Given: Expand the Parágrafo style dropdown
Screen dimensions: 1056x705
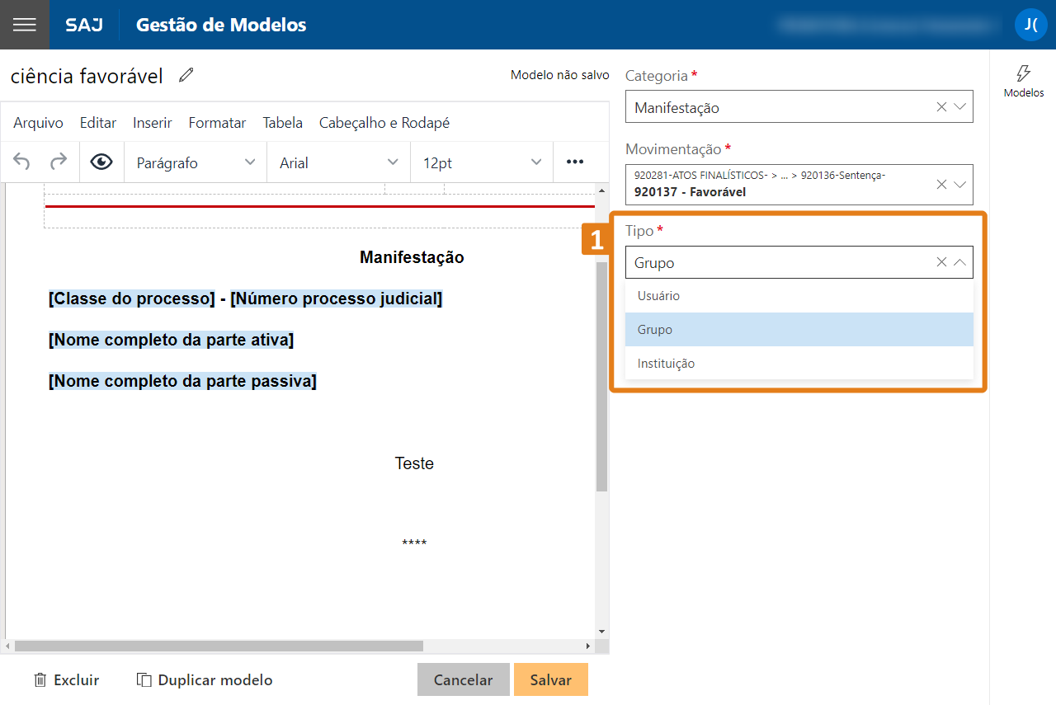Looking at the screenshot, I should tap(196, 162).
